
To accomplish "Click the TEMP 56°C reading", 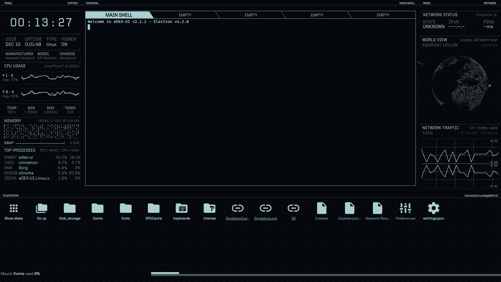I will tap(12, 110).
